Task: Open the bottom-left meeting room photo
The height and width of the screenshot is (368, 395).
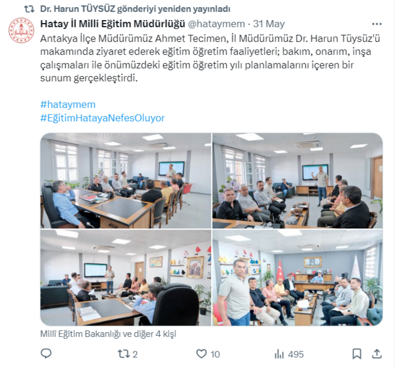Action: click(126, 277)
